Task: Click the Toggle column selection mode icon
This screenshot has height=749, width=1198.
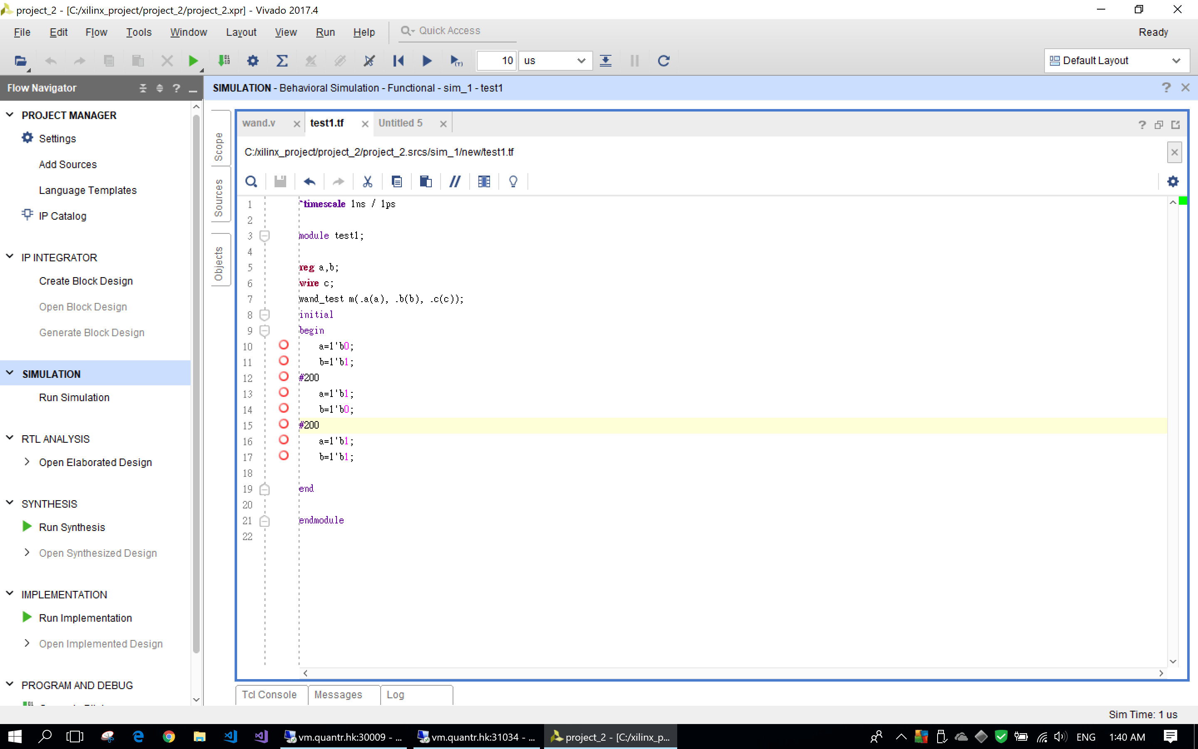Action: [x=484, y=181]
